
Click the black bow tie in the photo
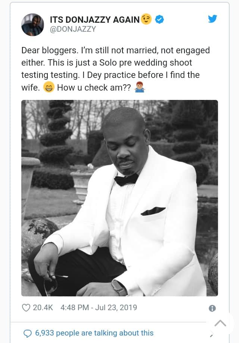pyautogui.click(x=126, y=180)
